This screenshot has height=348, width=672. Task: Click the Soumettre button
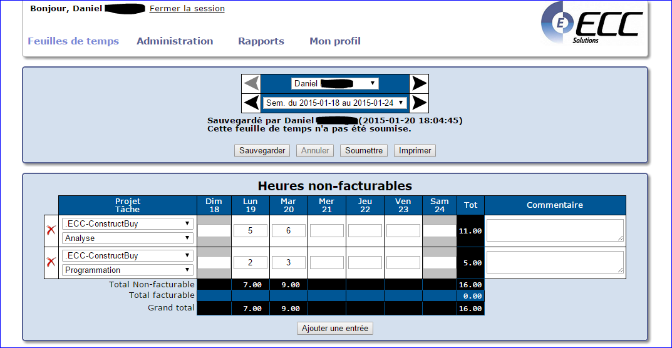click(364, 151)
